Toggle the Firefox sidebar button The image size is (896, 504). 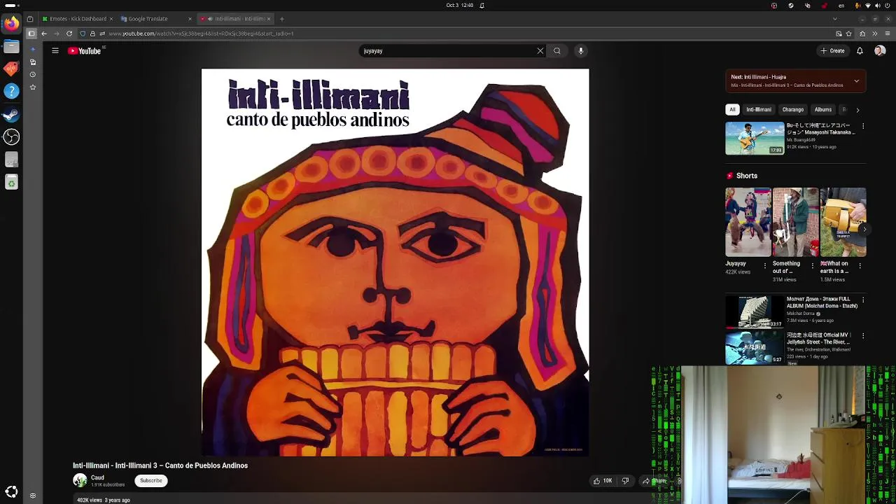coord(31,34)
